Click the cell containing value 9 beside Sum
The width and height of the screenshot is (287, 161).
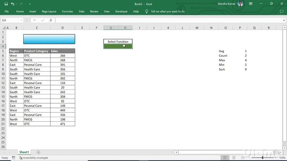(x=246, y=69)
